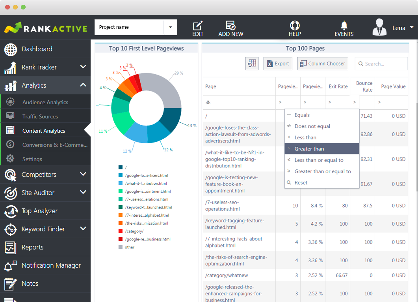Expand the Keyword Finder section
The height and width of the screenshot is (302, 418).
tap(83, 228)
